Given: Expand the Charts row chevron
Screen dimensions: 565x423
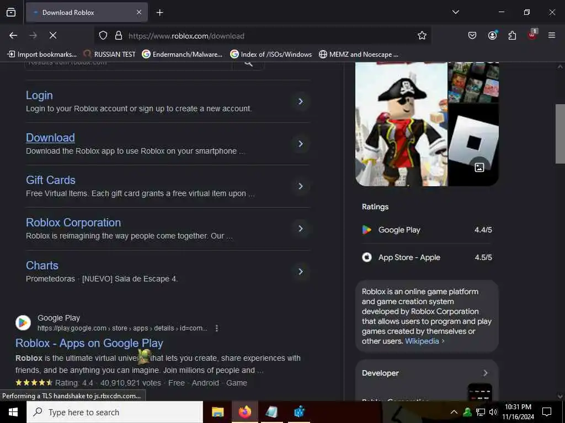Looking at the screenshot, I should (x=301, y=272).
